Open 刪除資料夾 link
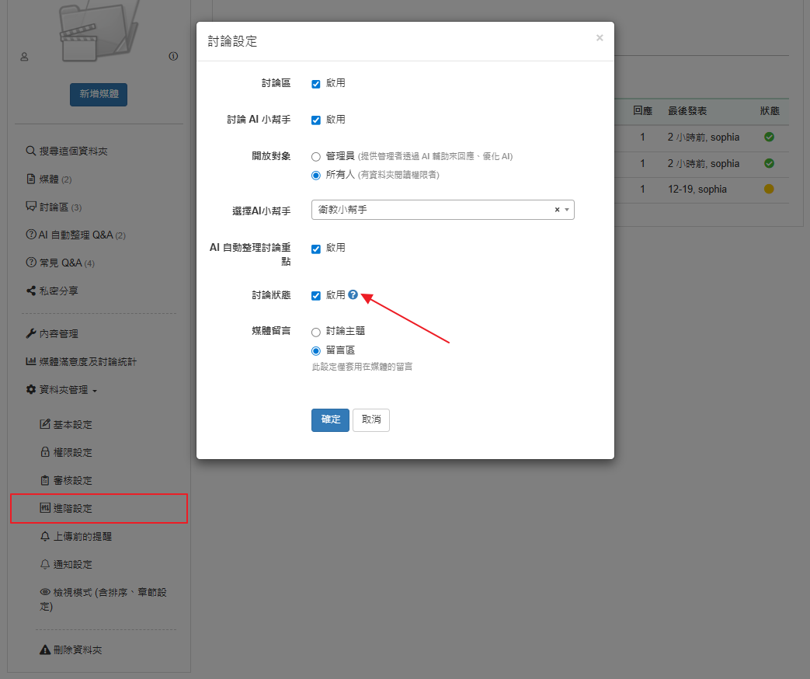 point(78,649)
